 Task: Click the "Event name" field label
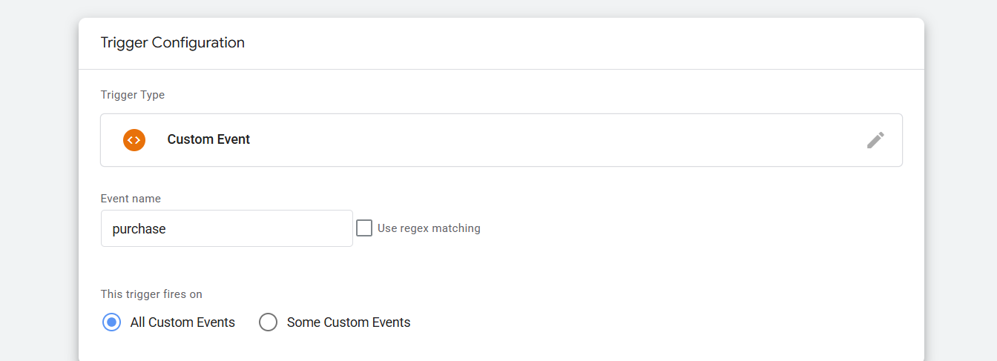point(131,199)
